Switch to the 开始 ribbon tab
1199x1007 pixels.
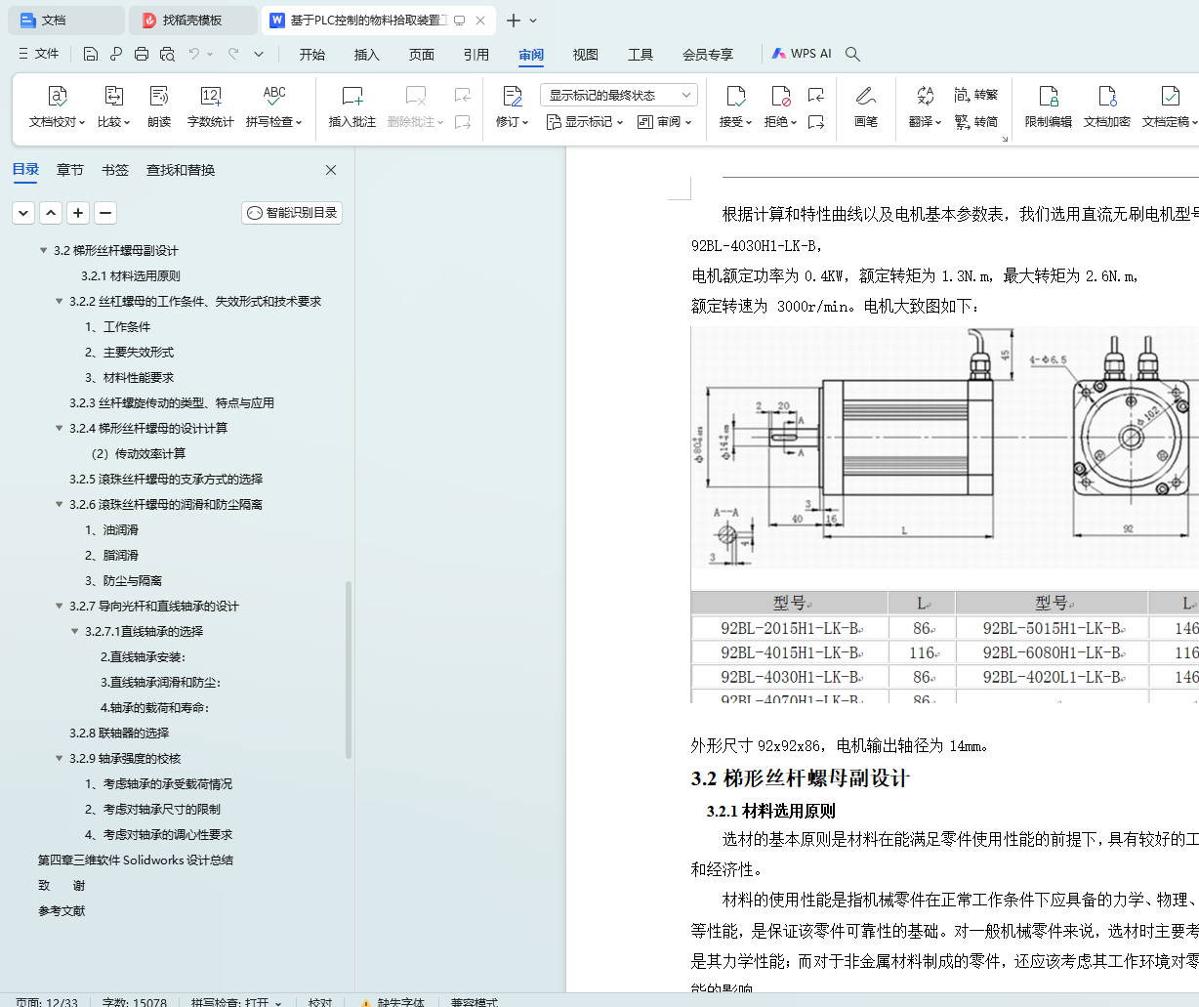tap(312, 54)
